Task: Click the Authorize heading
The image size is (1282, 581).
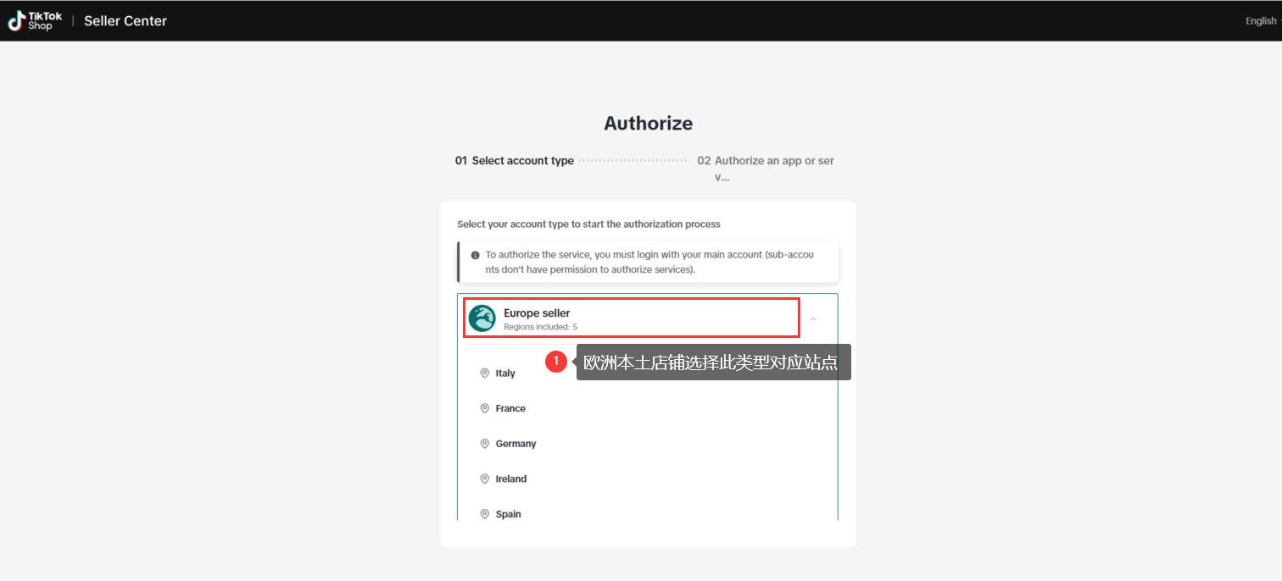Action: tap(649, 123)
